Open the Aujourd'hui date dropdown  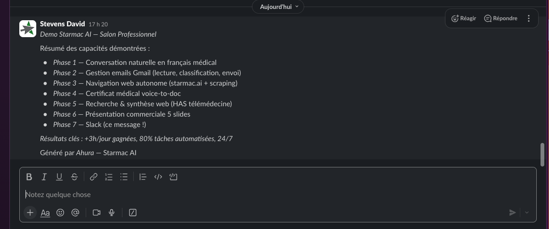(x=278, y=7)
